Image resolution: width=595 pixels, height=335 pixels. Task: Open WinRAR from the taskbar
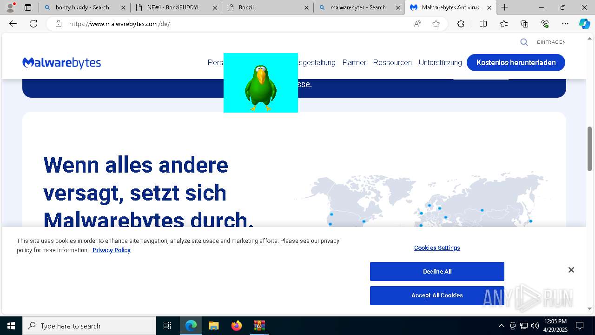(259, 326)
